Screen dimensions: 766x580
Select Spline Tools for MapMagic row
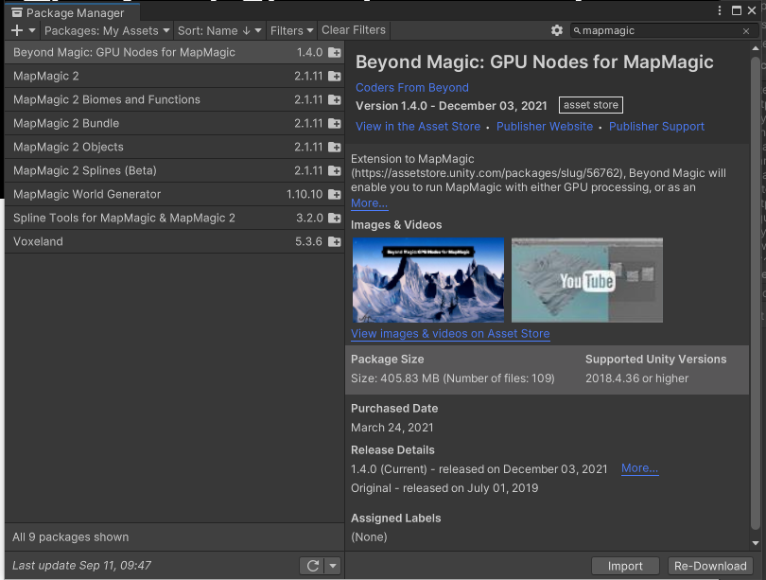tap(174, 218)
